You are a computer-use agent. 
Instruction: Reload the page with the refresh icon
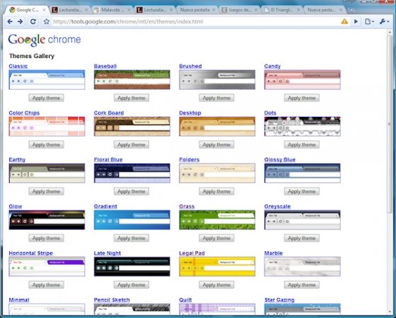(x=33, y=21)
